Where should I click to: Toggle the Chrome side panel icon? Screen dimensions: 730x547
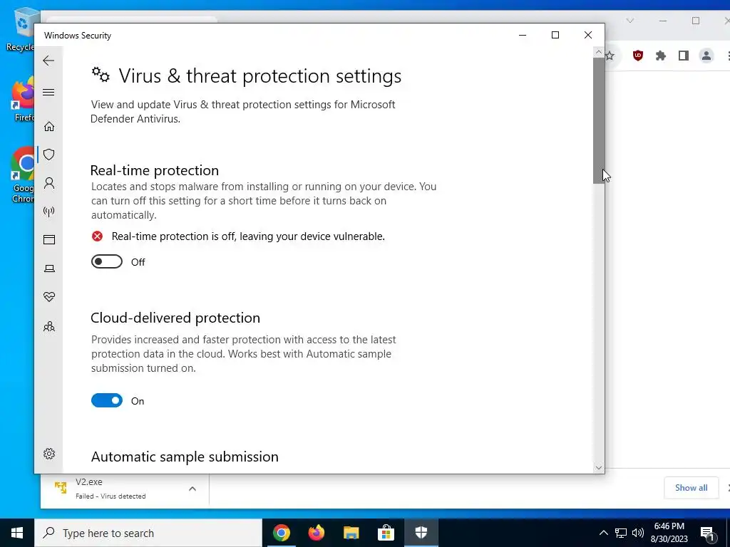(x=684, y=56)
